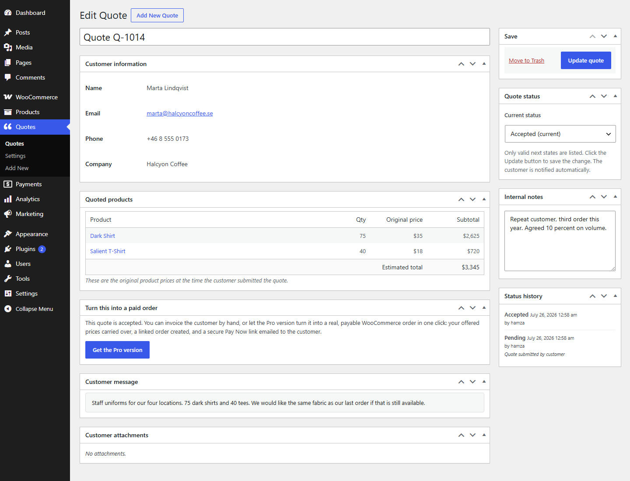630x481 pixels.
Task: Click the Plugins update count badge
Action: pos(42,249)
